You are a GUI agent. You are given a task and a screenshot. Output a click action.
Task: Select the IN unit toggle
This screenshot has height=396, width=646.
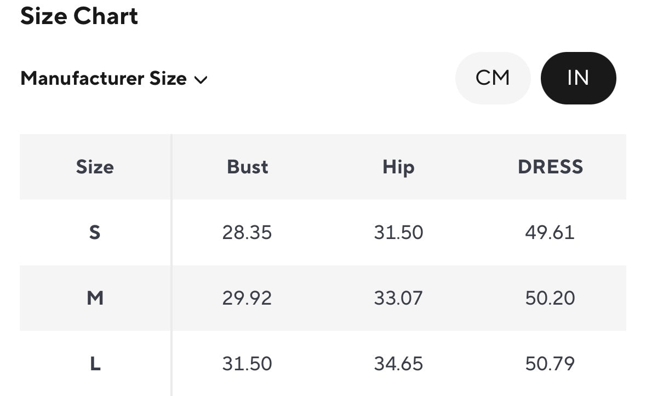click(578, 78)
